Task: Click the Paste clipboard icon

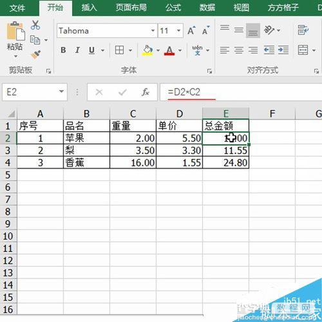Action: tap(15, 31)
